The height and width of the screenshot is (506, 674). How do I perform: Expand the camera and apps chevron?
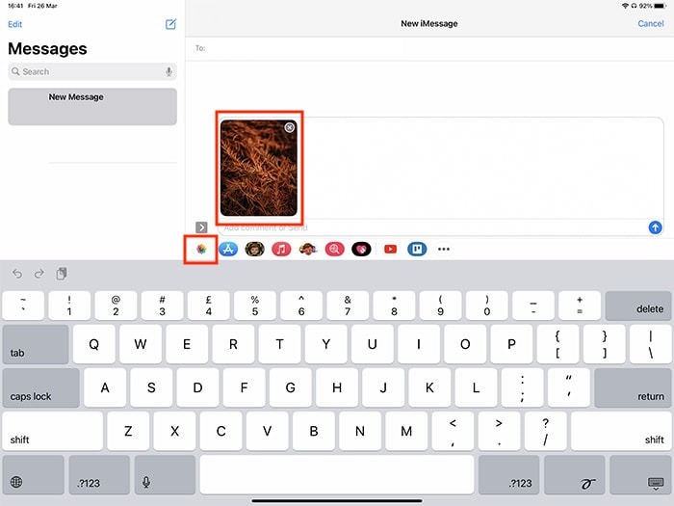(x=201, y=226)
